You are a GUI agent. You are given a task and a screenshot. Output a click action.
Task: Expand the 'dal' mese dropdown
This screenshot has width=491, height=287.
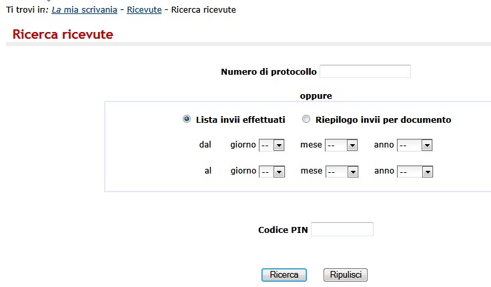tap(341, 145)
